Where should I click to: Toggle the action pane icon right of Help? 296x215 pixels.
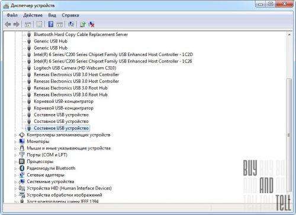pos(60,24)
